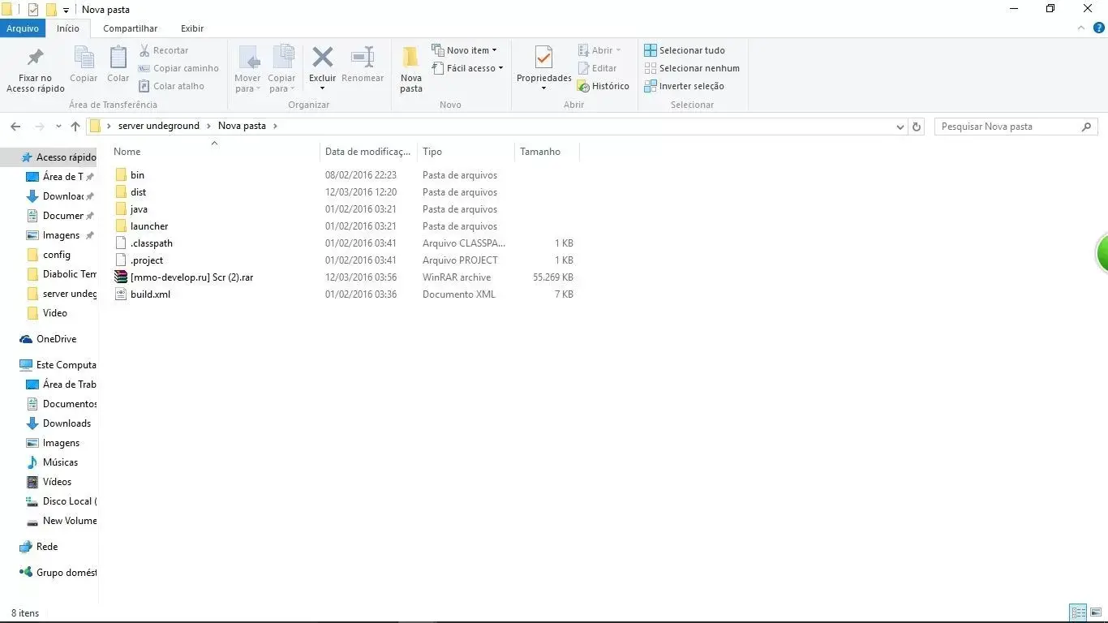This screenshot has width=1108, height=623.
Task: Open the Mover para dropdown
Action: click(247, 70)
